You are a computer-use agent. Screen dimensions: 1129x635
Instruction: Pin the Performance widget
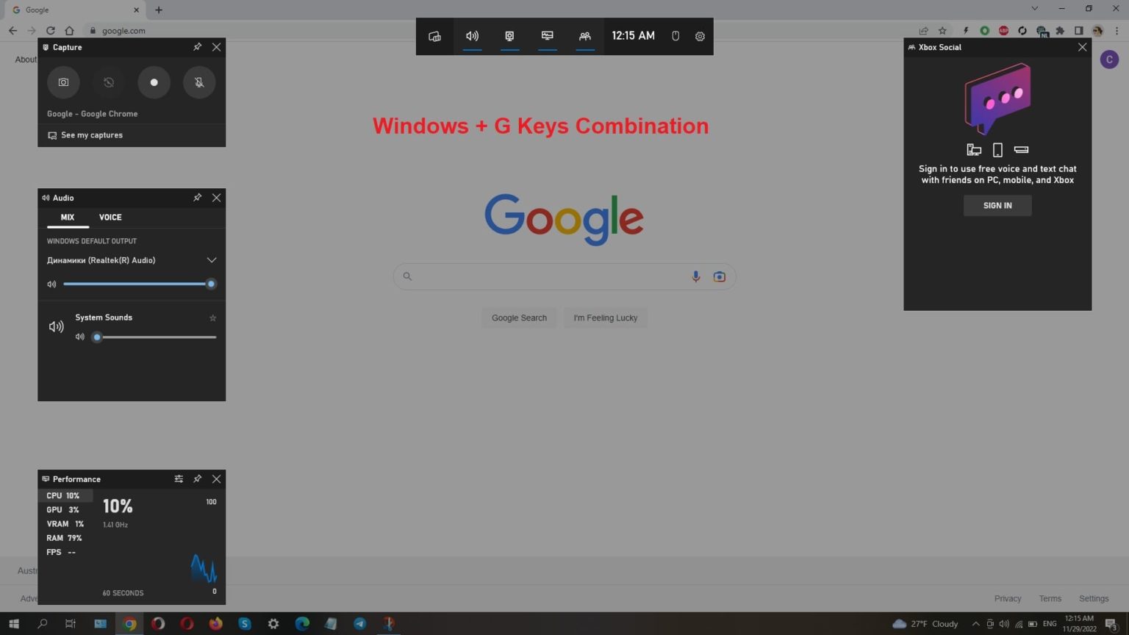(x=197, y=479)
